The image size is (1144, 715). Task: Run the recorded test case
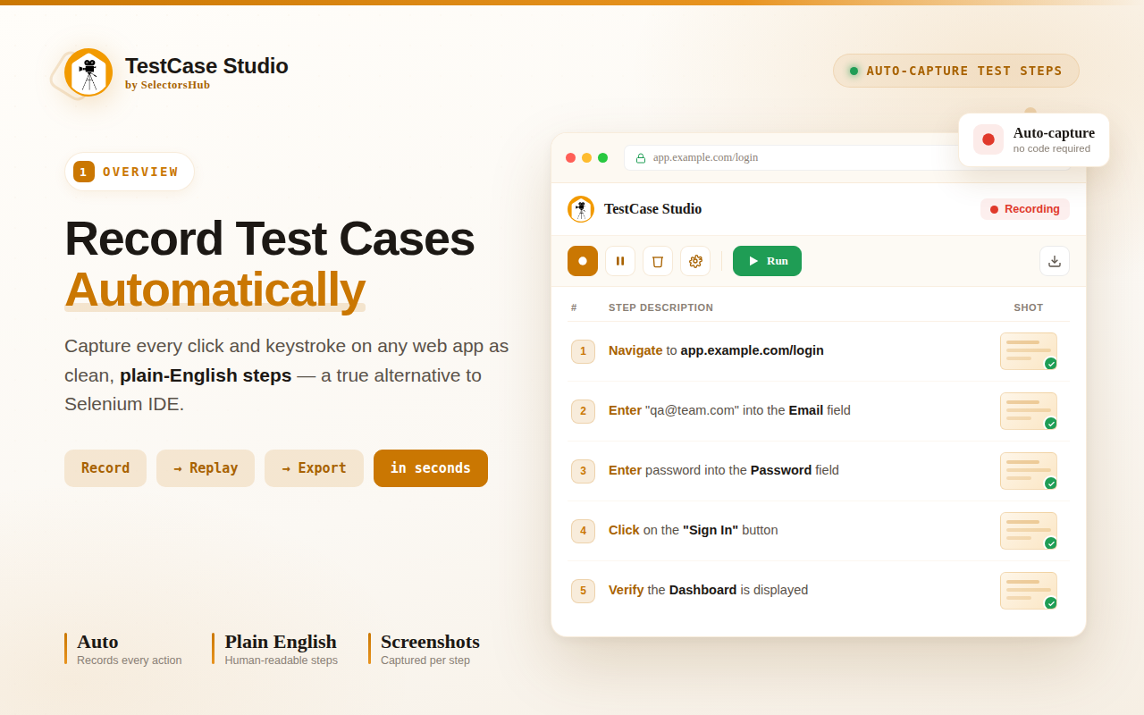click(767, 261)
